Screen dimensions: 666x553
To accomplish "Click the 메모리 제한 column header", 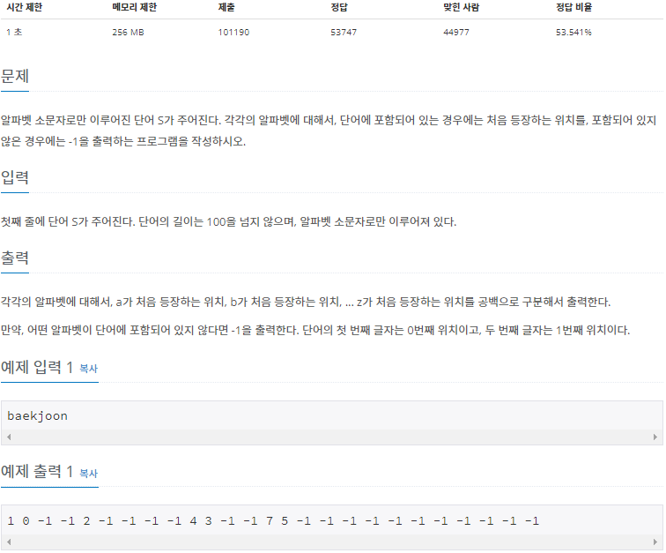I will pyautogui.click(x=134, y=7).
